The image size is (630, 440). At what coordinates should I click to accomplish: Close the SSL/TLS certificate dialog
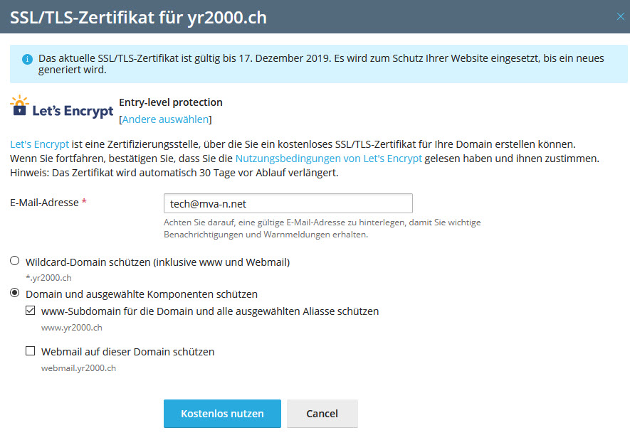(x=620, y=16)
